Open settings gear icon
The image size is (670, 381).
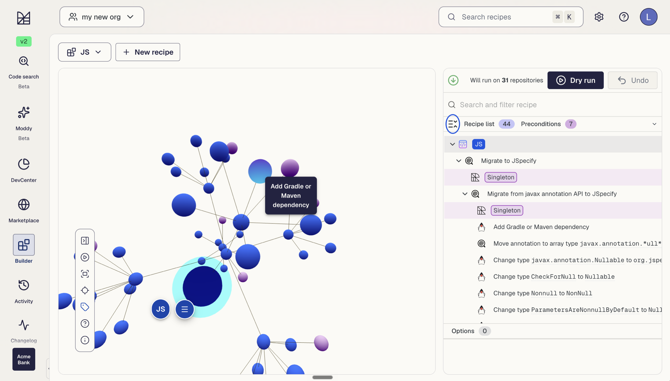(x=599, y=17)
